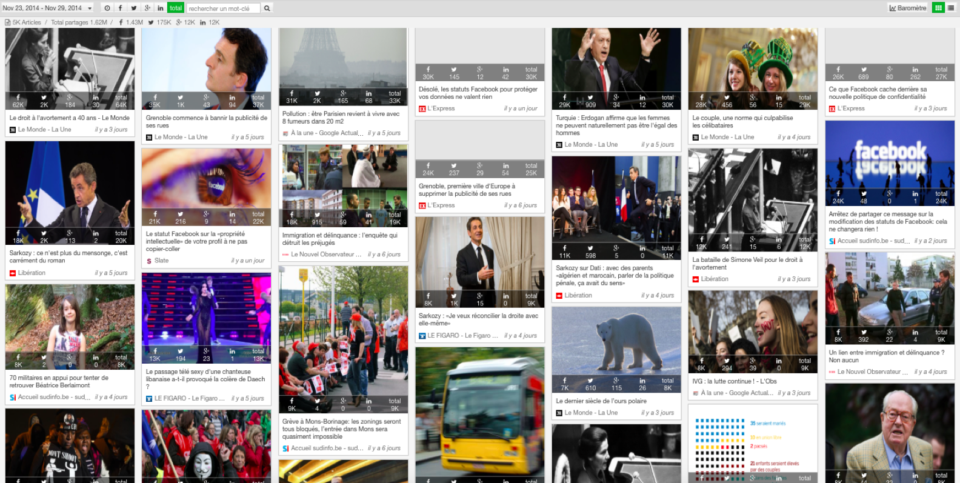Open 'Le passage télé sexy d'une chanteuse libanaise' article
This screenshot has width=960, height=483.
pyautogui.click(x=205, y=379)
